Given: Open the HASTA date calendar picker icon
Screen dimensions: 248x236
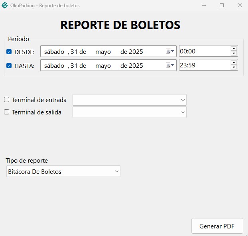Looking at the screenshot, I should tap(169, 65).
